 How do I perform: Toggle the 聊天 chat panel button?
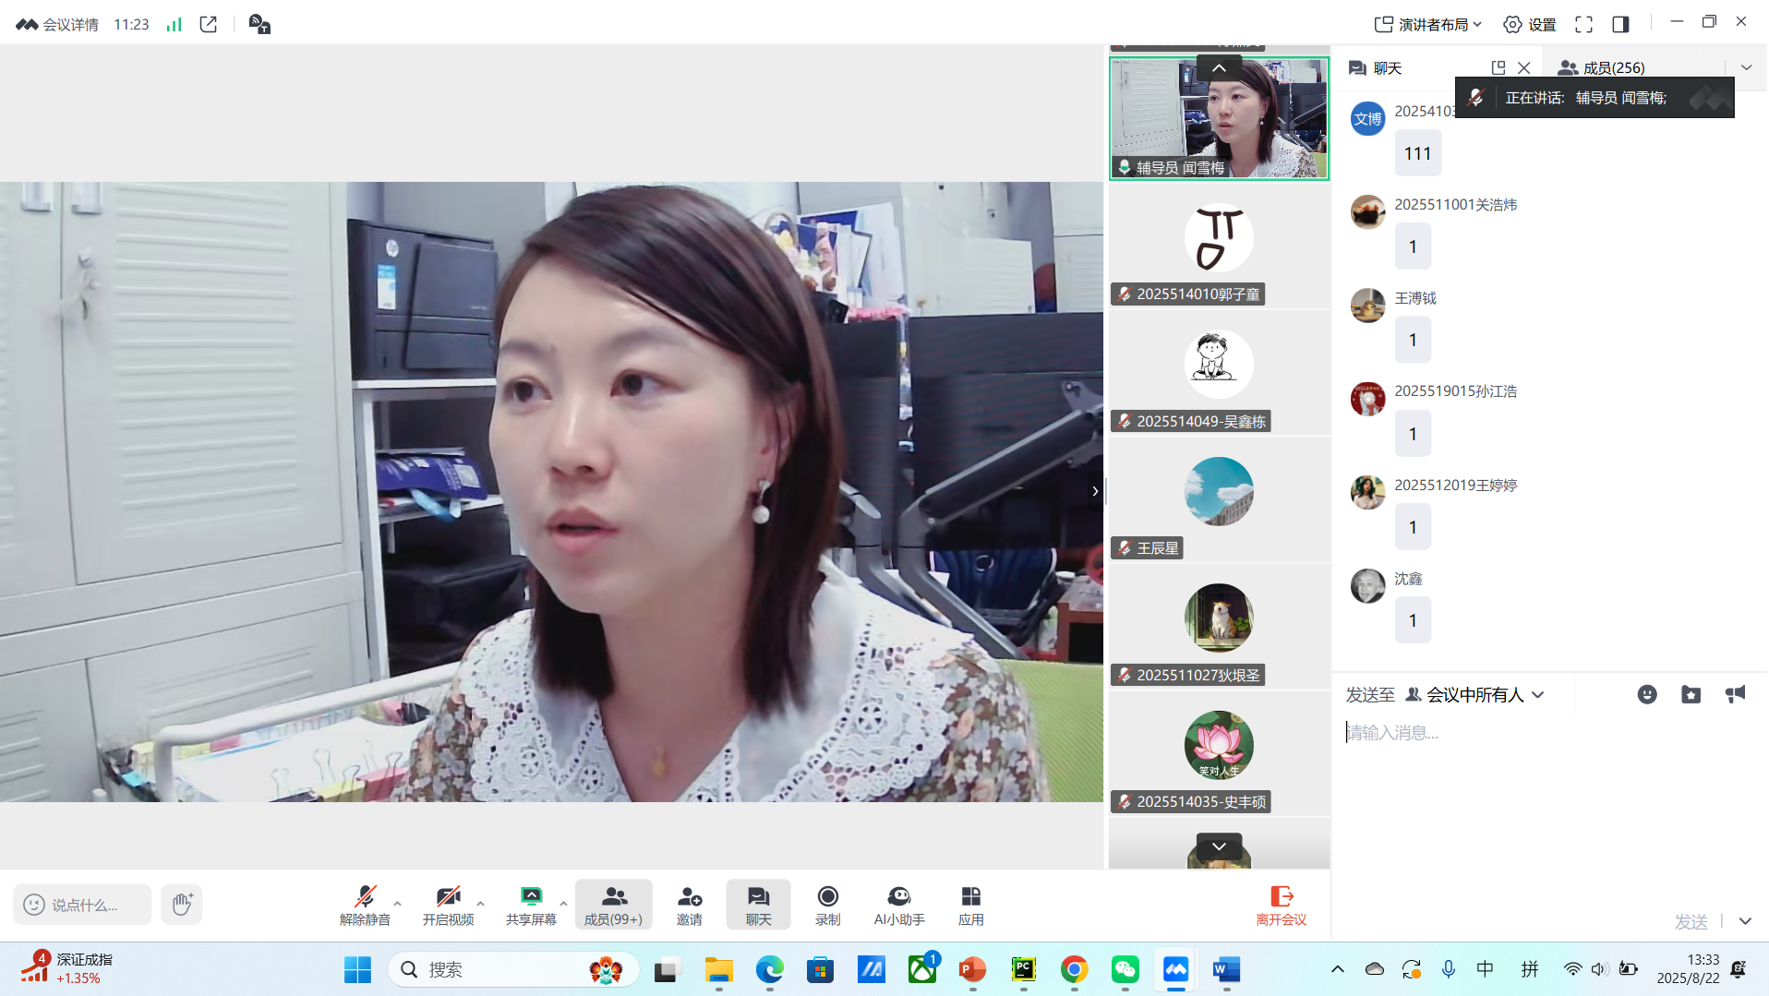click(758, 905)
